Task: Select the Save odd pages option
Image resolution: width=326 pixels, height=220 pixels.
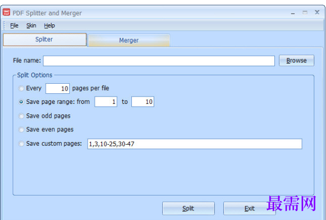Action: click(21, 116)
